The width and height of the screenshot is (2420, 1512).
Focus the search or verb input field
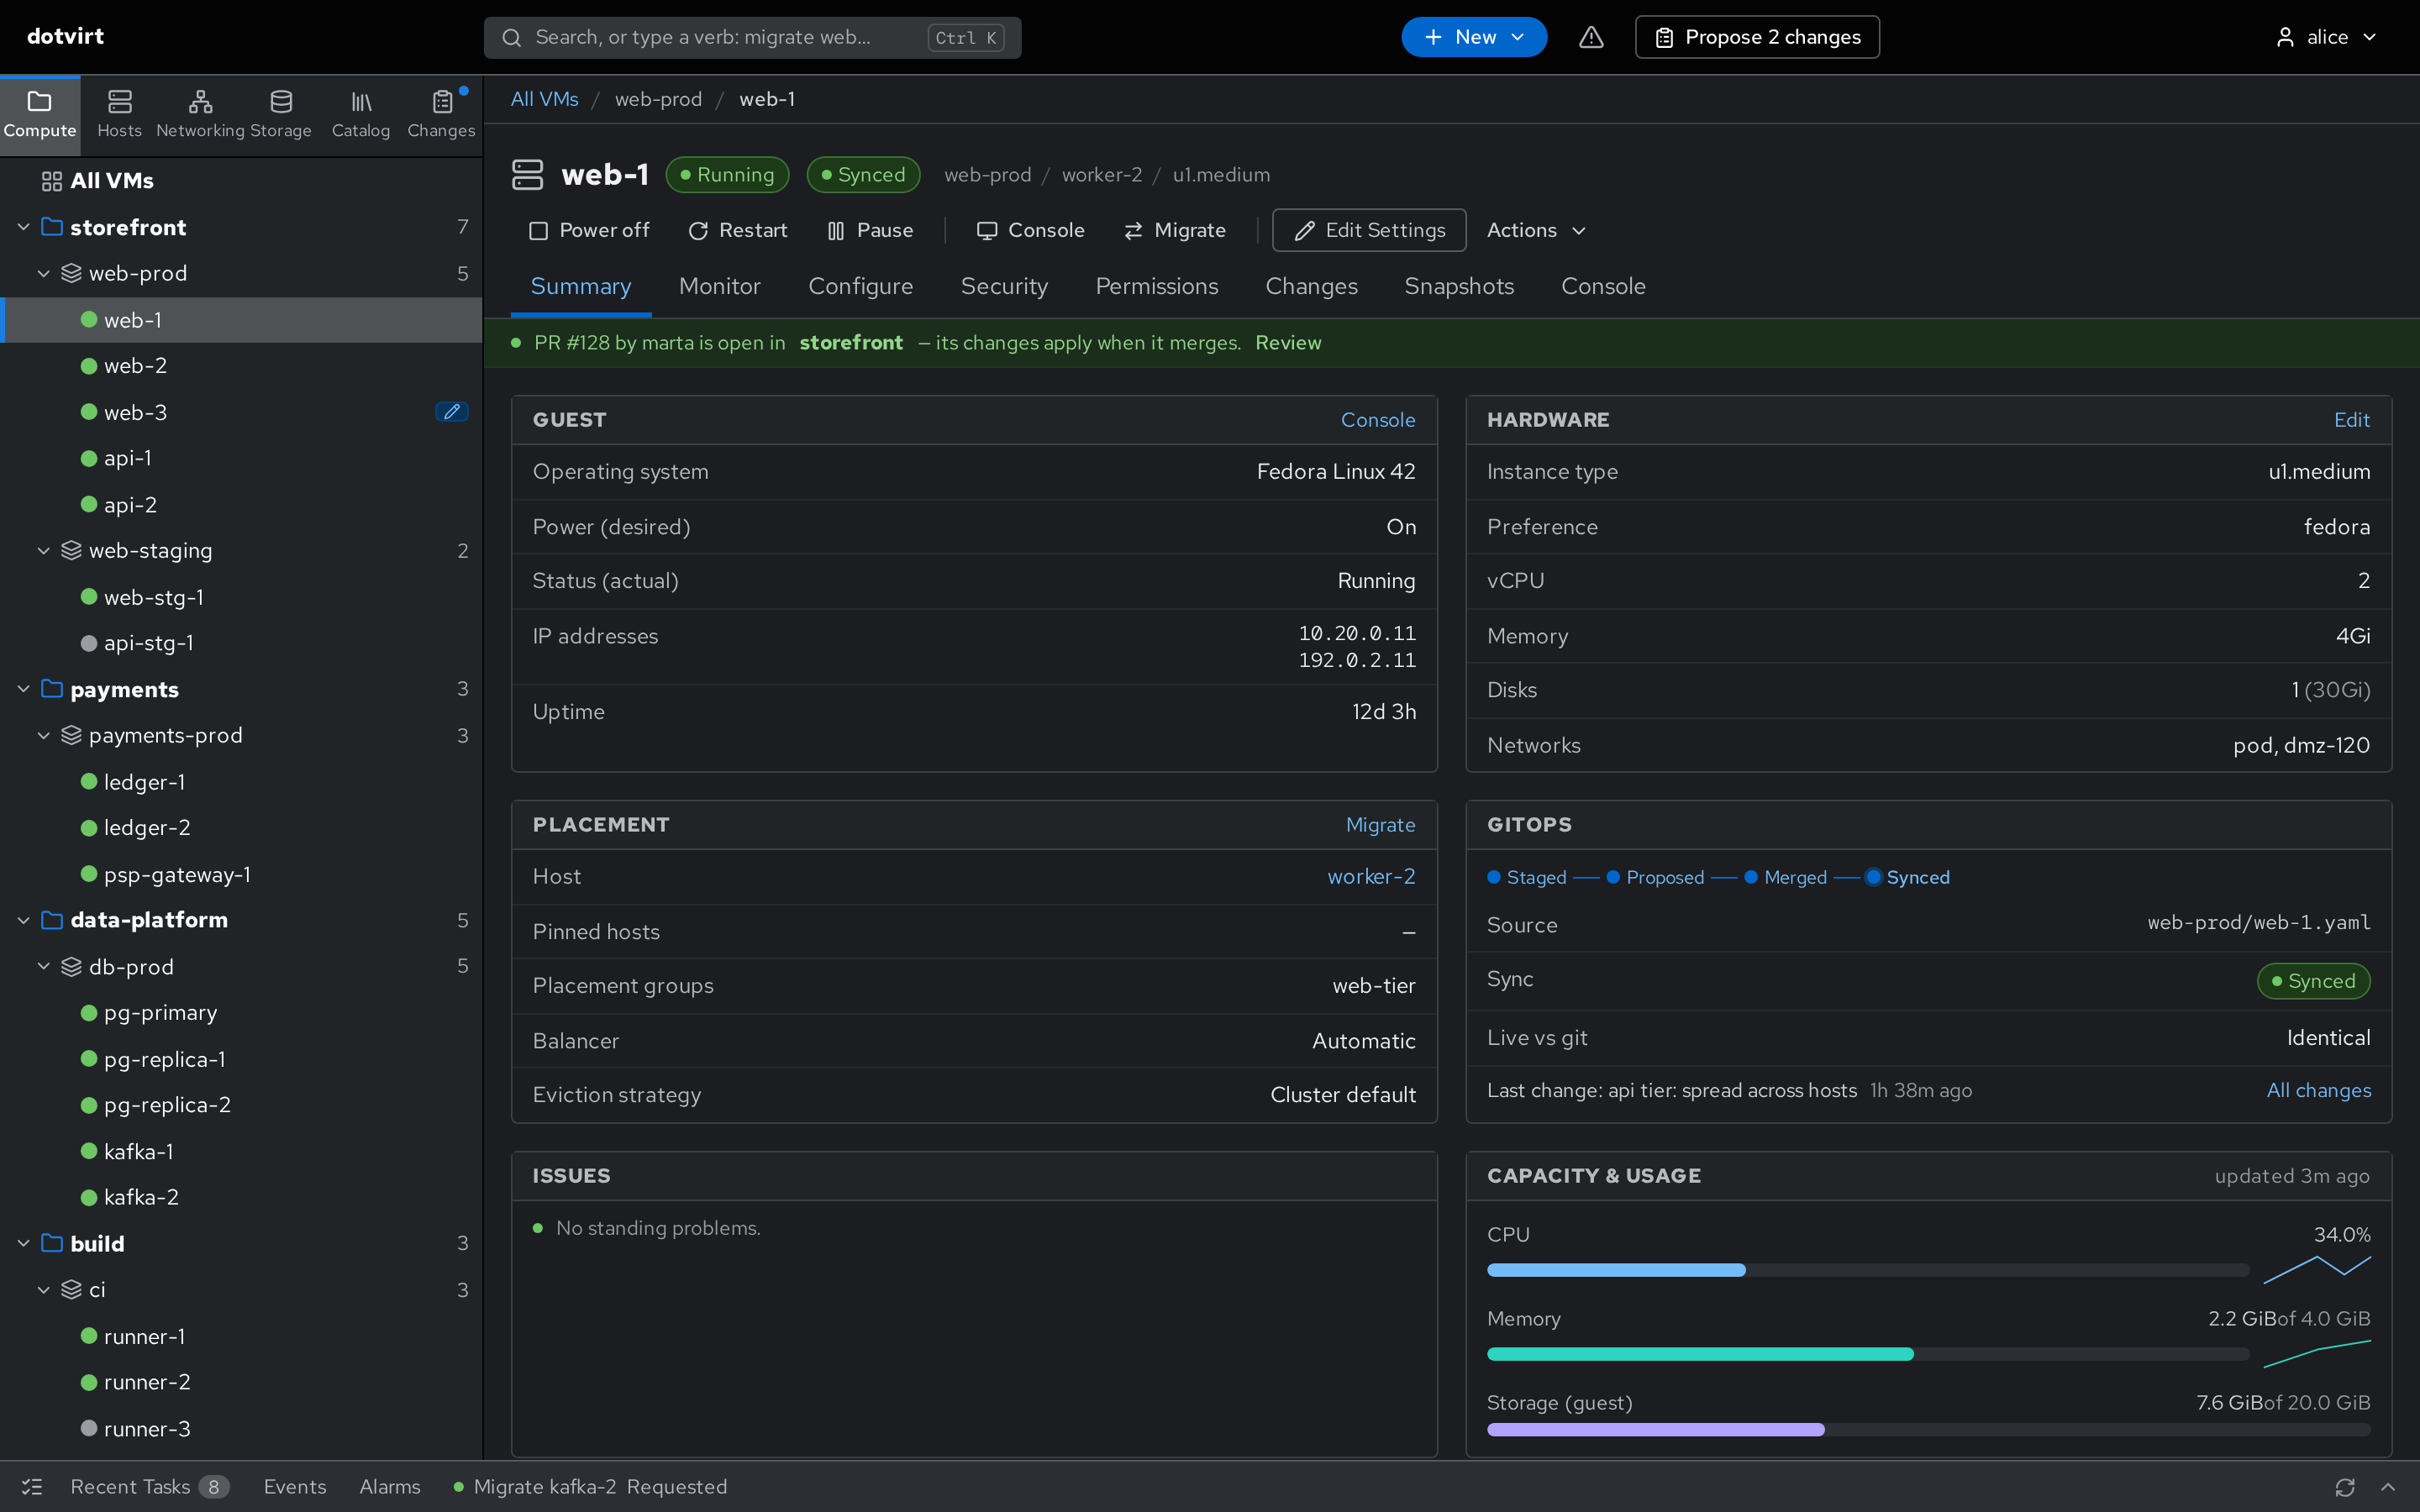tap(752, 38)
